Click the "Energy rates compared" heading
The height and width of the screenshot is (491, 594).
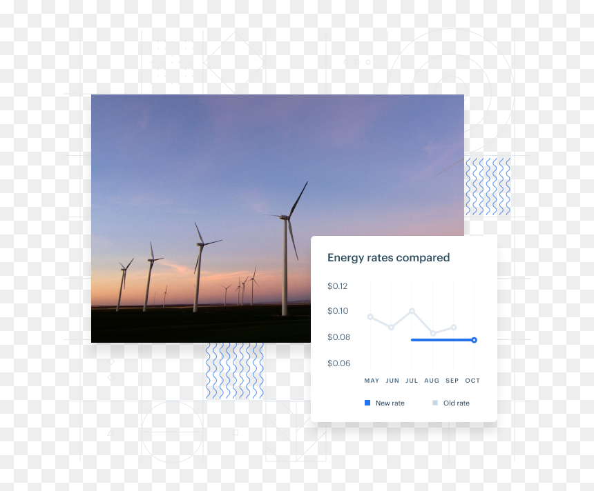click(x=388, y=258)
